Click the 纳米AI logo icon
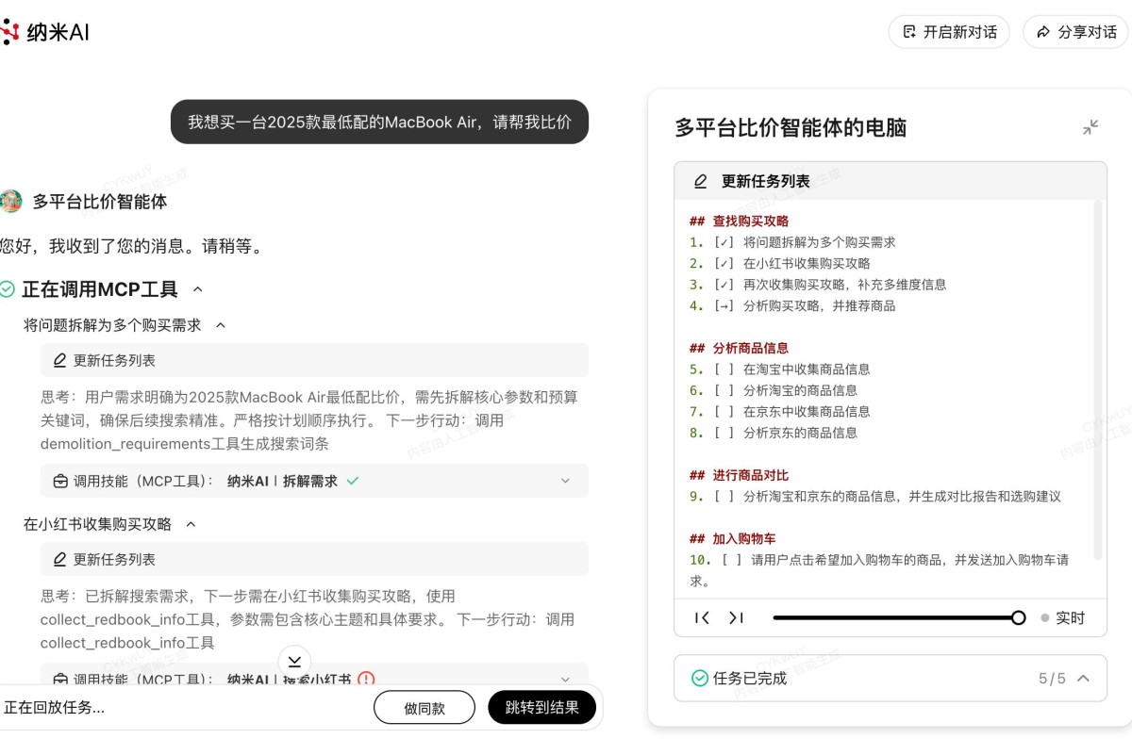Screen dimensions: 1132x739 tap(9, 32)
